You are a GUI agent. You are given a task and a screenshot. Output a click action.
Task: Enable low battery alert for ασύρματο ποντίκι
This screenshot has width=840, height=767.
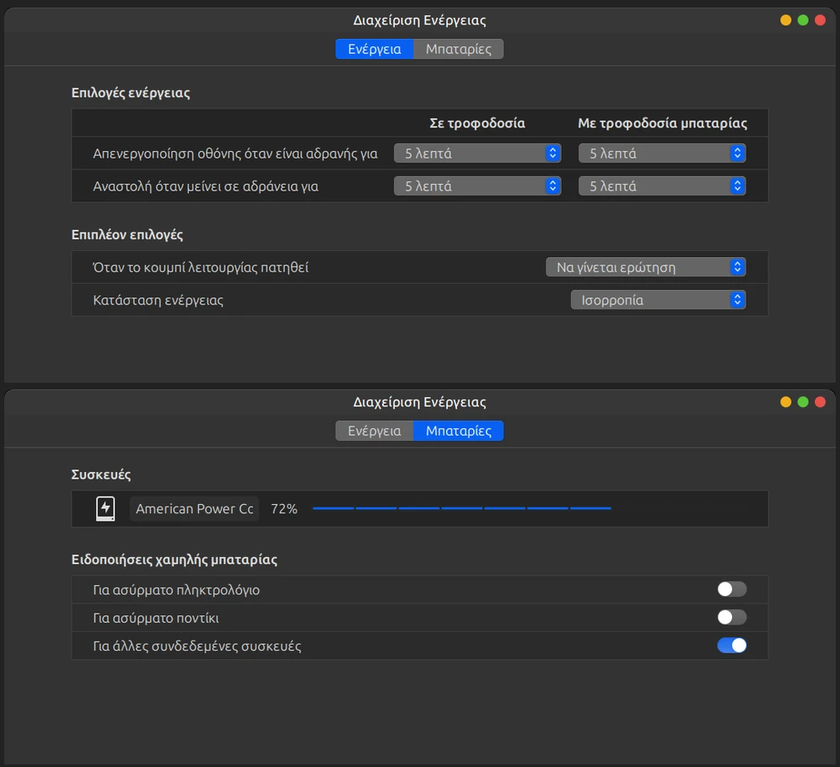pos(732,617)
